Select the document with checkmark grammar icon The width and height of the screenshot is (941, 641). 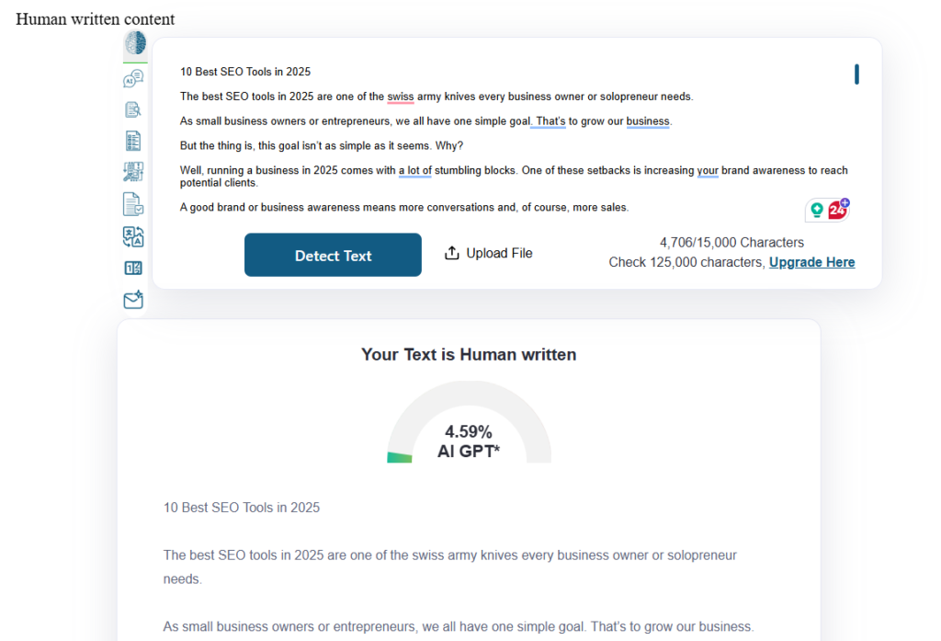point(133,204)
